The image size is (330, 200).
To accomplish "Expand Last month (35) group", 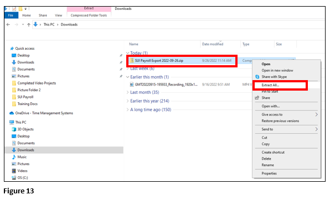I will click(x=127, y=92).
